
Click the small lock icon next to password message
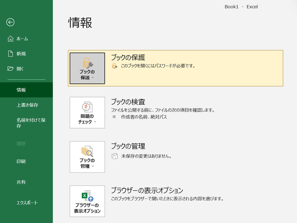click(x=114, y=66)
